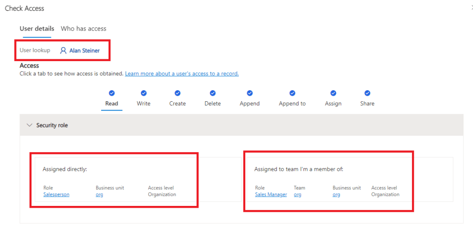Click the checkmark icon above Assign

click(x=333, y=93)
